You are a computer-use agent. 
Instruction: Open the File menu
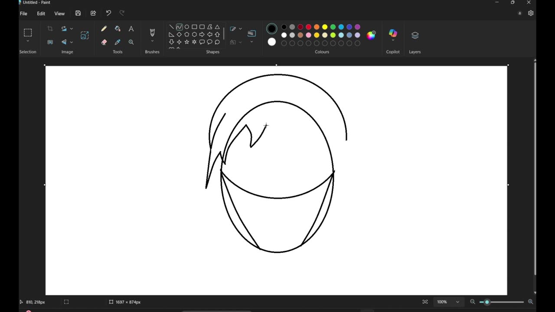tap(23, 13)
